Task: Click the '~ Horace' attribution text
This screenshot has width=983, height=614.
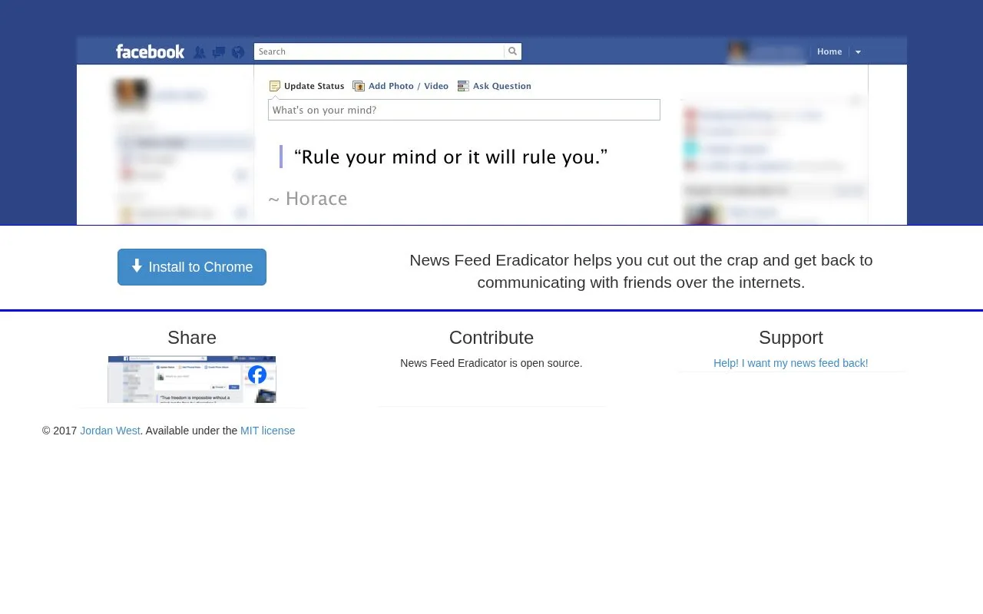Action: pos(308,199)
